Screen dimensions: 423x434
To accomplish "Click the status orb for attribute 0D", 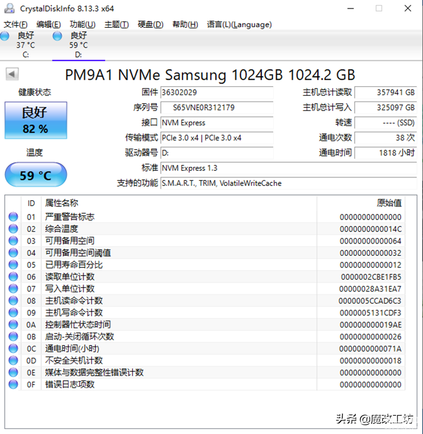I will tap(13, 361).
